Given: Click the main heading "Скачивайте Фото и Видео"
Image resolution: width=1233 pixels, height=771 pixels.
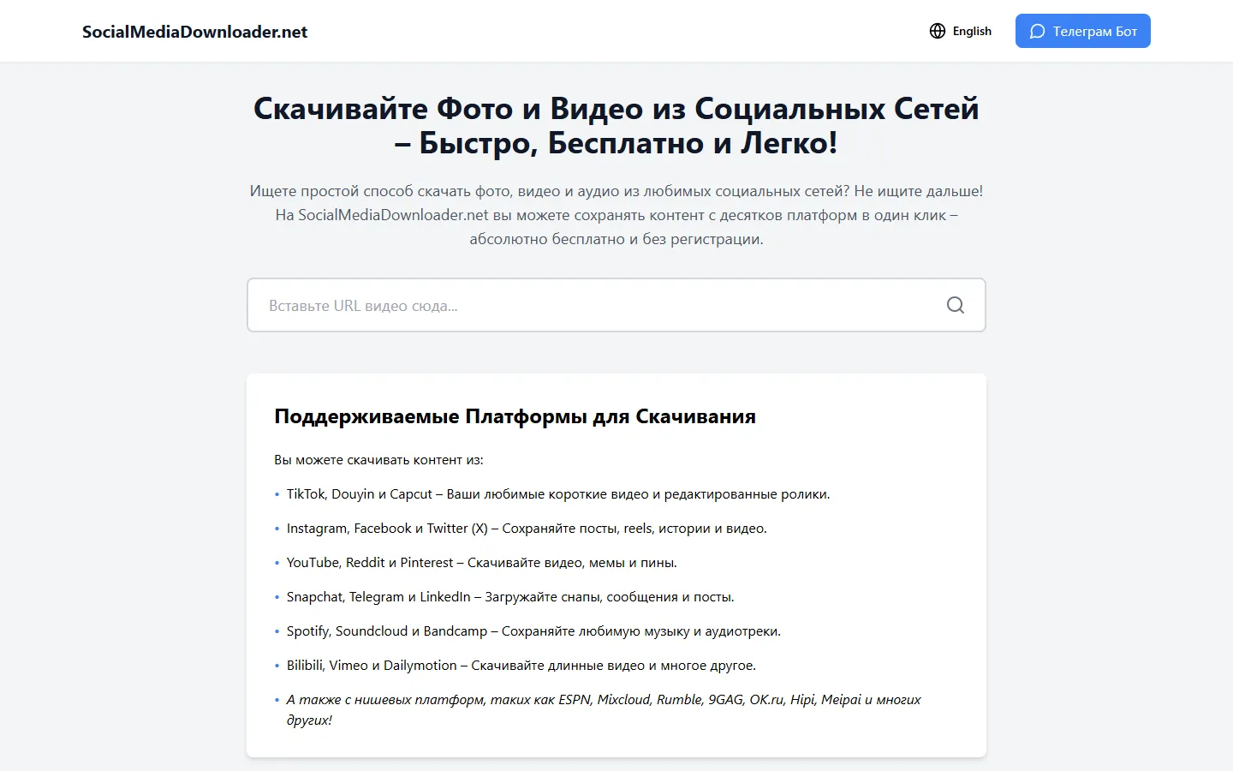Looking at the screenshot, I should [x=616, y=125].
